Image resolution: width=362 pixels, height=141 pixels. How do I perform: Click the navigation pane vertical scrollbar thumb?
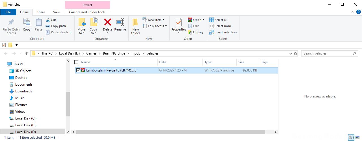68,104
